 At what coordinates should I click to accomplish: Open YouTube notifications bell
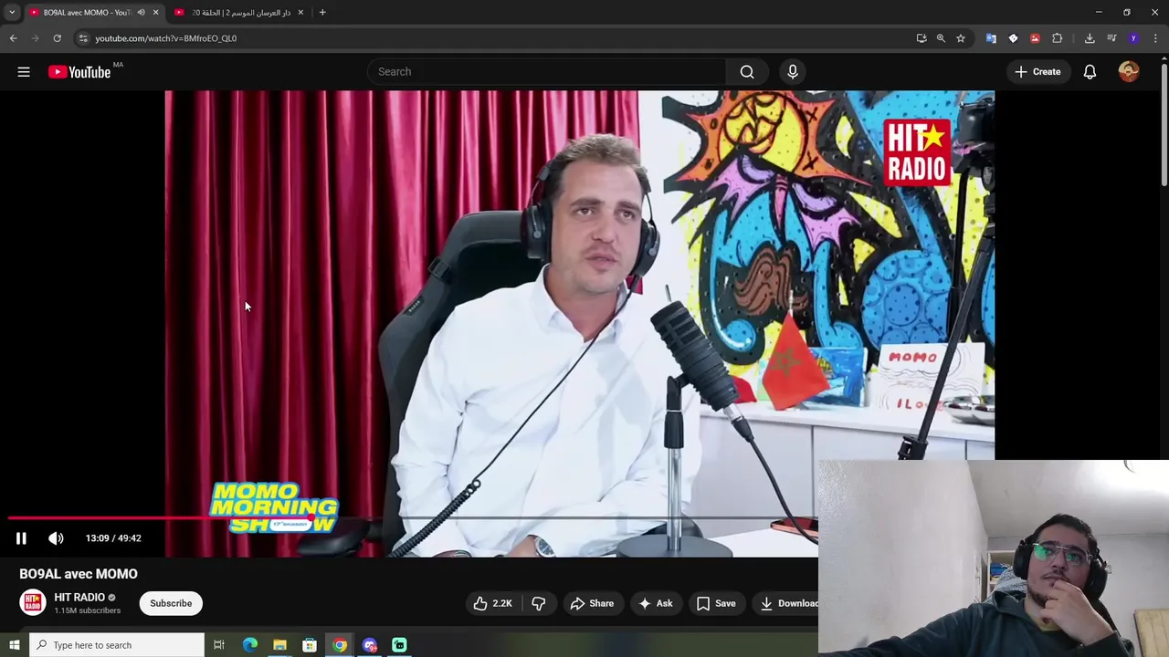click(1090, 71)
